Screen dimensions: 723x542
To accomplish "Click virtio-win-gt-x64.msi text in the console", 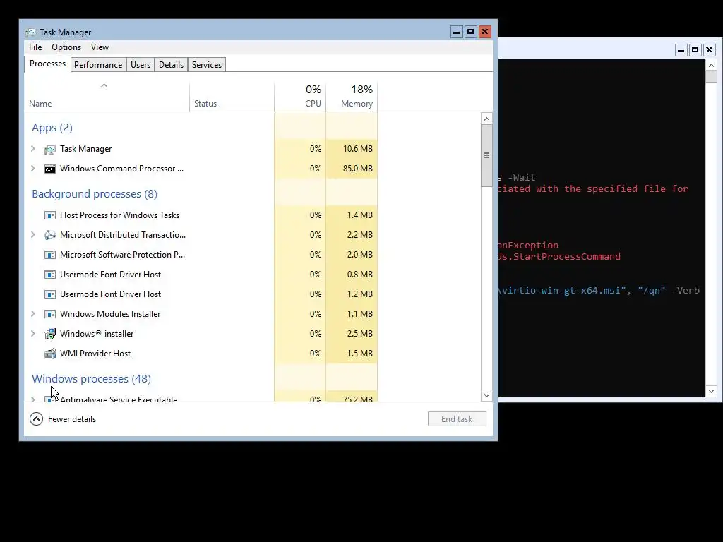I will pos(561,291).
